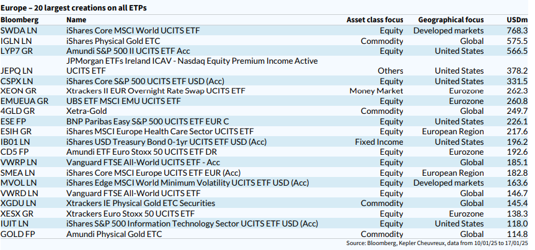Click the Xetra-Gold fund name
The width and height of the screenshot is (535, 250).
(x=86, y=111)
